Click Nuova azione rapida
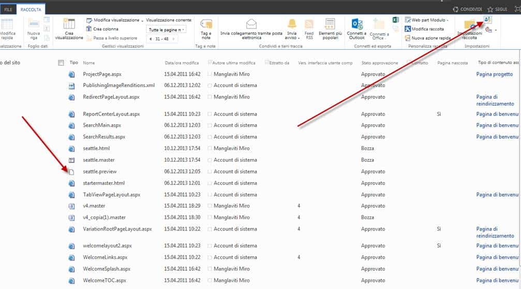 428,38
